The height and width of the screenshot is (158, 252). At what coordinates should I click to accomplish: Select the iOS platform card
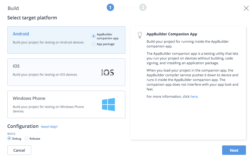tap(66, 72)
